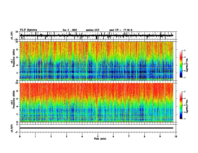Viewport: 198px width, 153px height.
Task: Click the "-7" label below the ch.2 color bar
Action: [184, 119]
